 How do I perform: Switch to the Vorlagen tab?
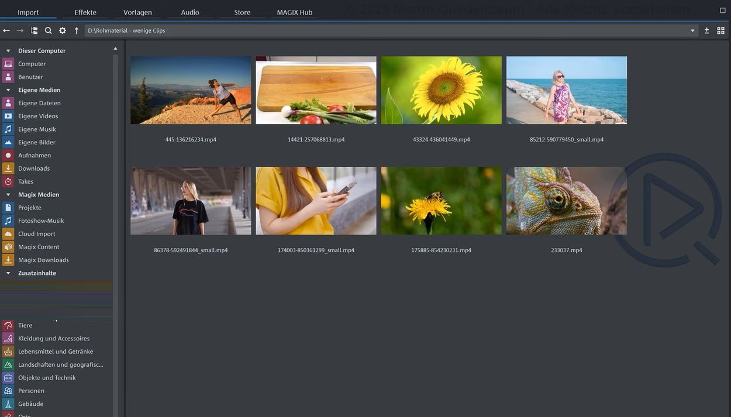click(137, 12)
